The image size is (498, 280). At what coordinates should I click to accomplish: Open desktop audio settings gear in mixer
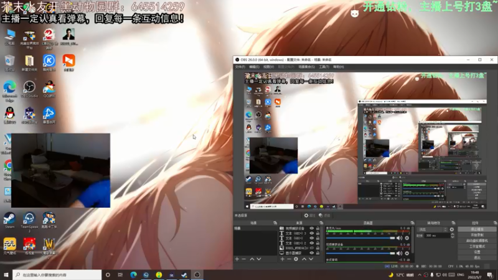click(x=407, y=238)
